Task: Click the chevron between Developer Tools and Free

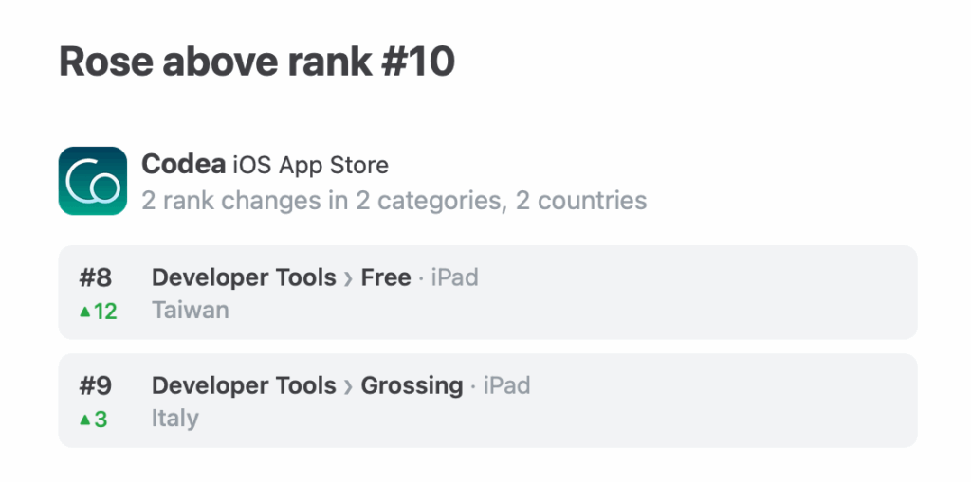Action: 348,279
